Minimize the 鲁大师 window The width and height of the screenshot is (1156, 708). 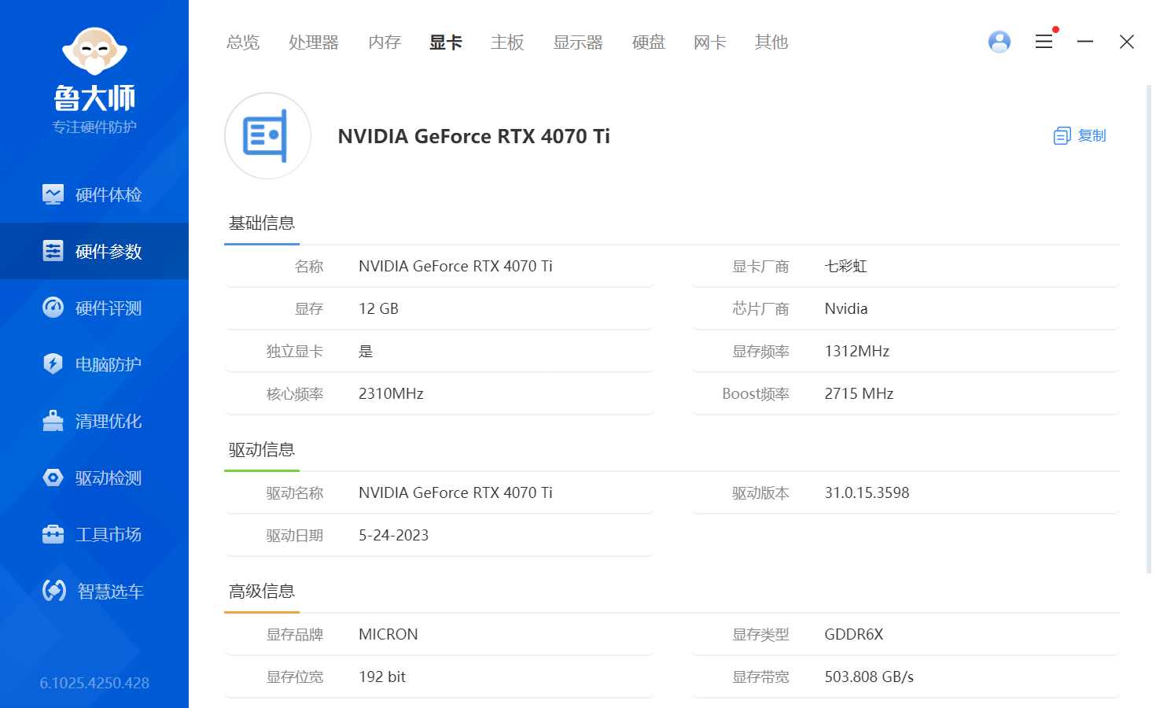coord(1085,42)
